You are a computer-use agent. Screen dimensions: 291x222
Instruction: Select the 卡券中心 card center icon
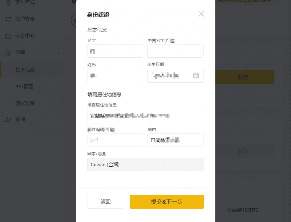(x=8, y=36)
